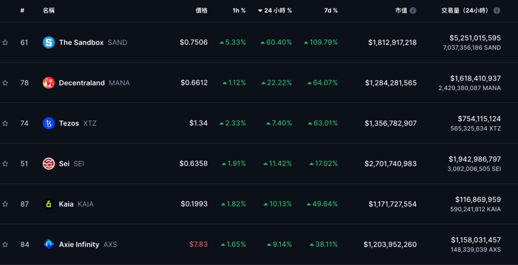This screenshot has height=265, width=518.
Task: Click the Sei coin logo icon
Action: [49, 164]
